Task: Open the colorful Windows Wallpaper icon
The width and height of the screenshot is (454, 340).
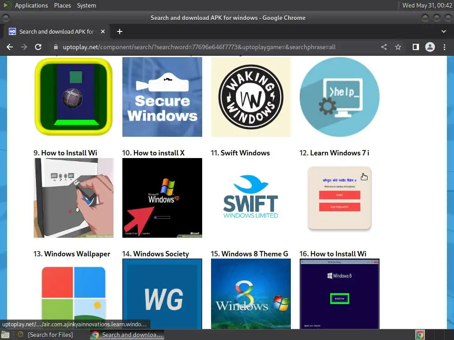Action: 74,294
